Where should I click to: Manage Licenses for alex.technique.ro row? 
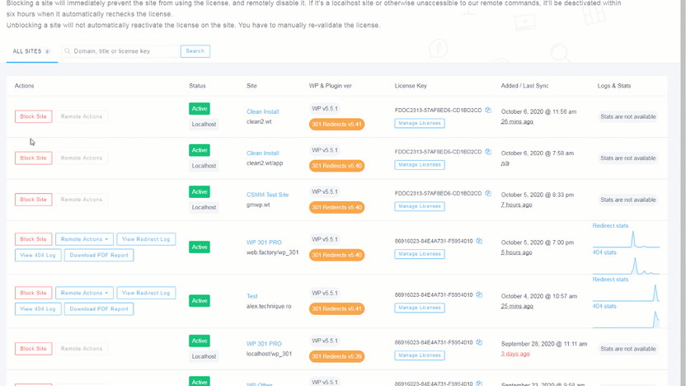(420, 308)
